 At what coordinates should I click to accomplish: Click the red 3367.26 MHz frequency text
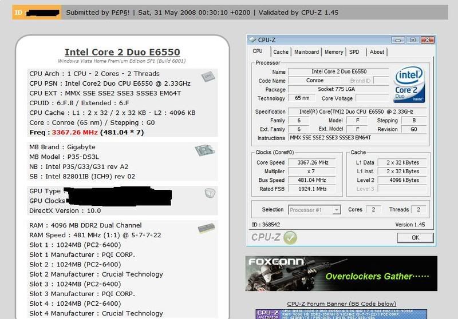75,133
